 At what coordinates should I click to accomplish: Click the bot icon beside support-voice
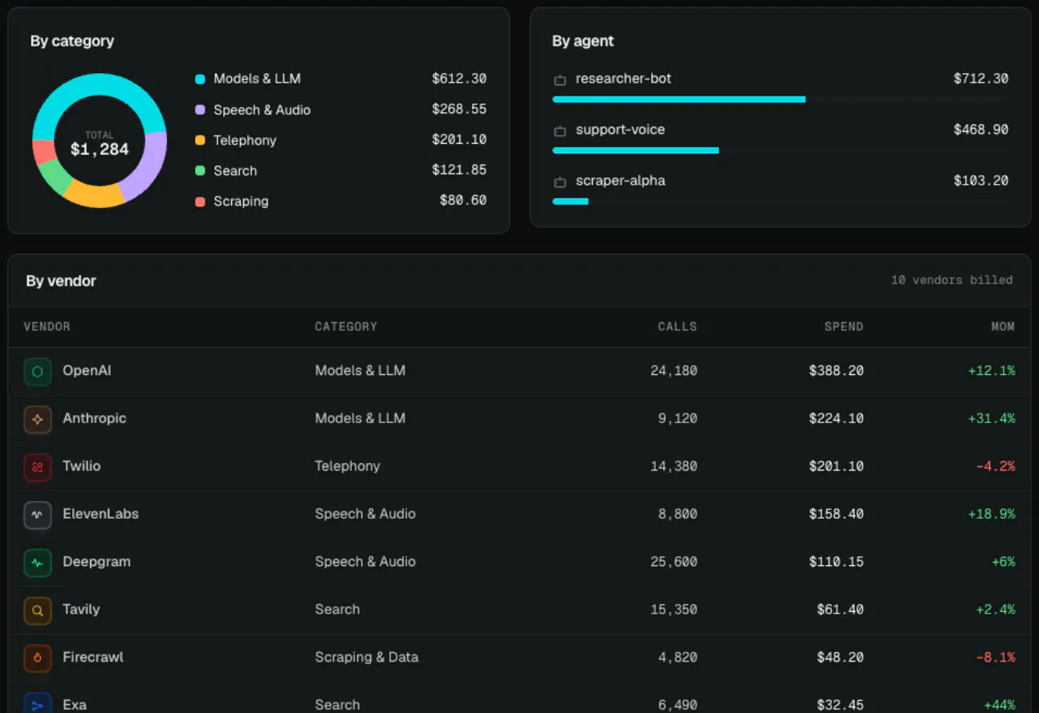pyautogui.click(x=560, y=131)
